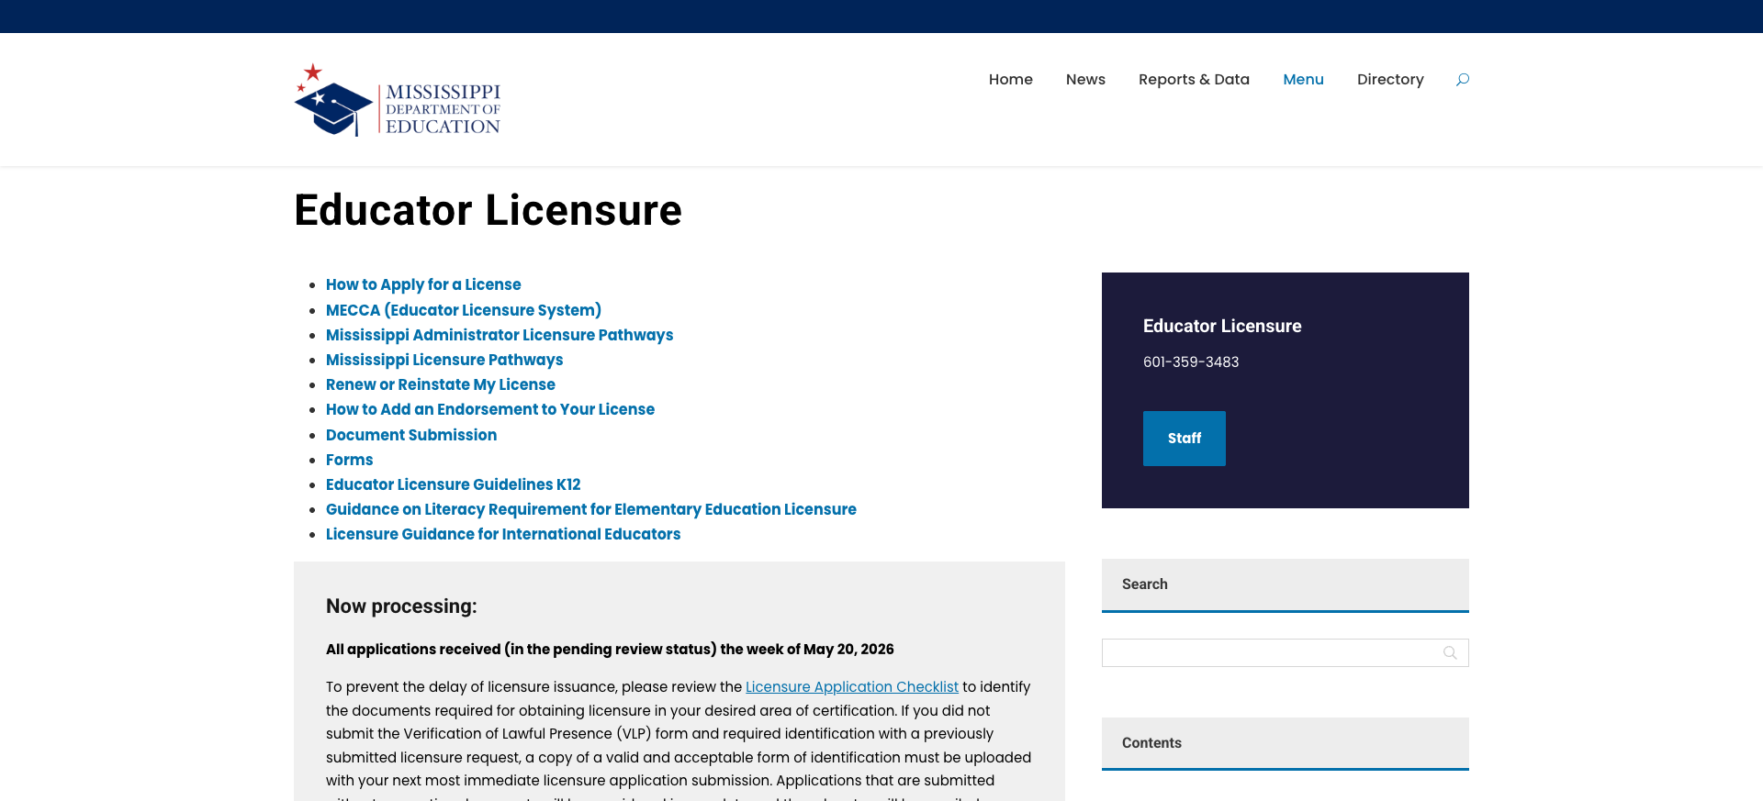Open the Mississippi Licensure Pathways link
Screen dimensions: 1763x801
444,360
